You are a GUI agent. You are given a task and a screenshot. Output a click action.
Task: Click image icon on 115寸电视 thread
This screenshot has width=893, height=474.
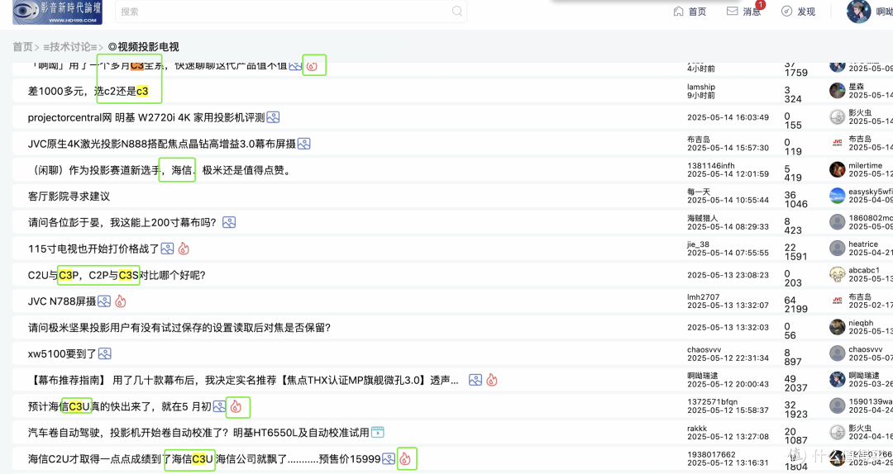(167, 249)
